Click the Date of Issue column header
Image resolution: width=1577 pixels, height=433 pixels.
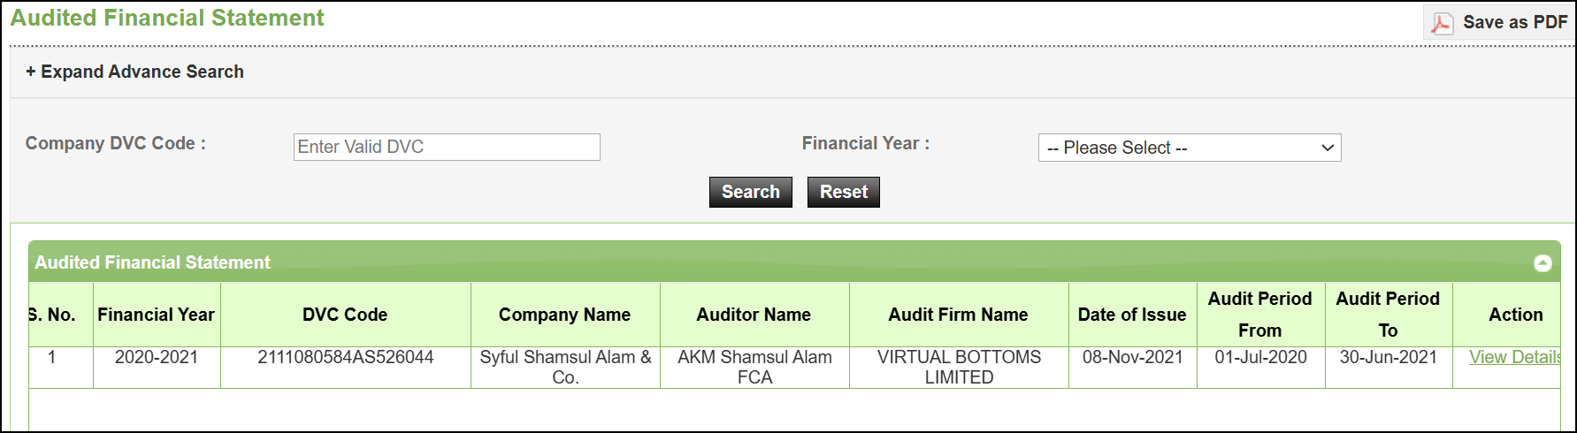[1132, 315]
